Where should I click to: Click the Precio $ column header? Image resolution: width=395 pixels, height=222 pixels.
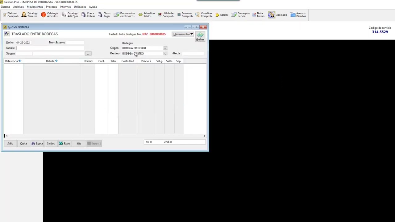(146, 61)
